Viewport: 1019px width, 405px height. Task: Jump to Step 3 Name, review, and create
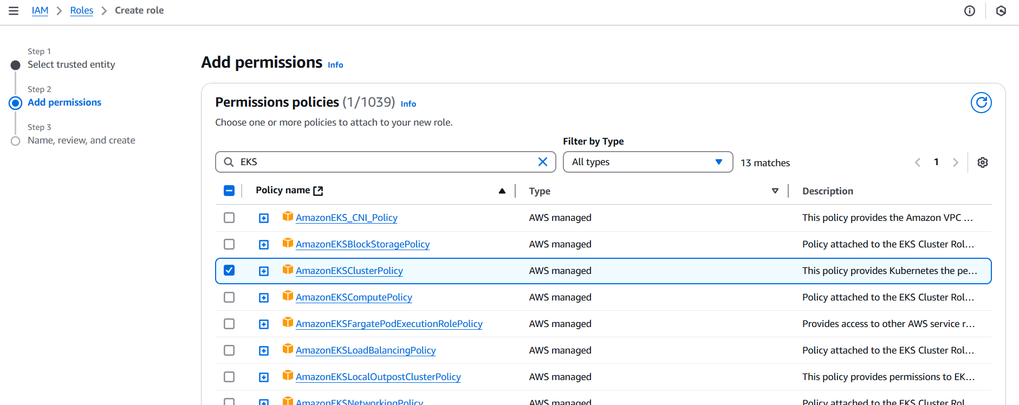click(81, 140)
